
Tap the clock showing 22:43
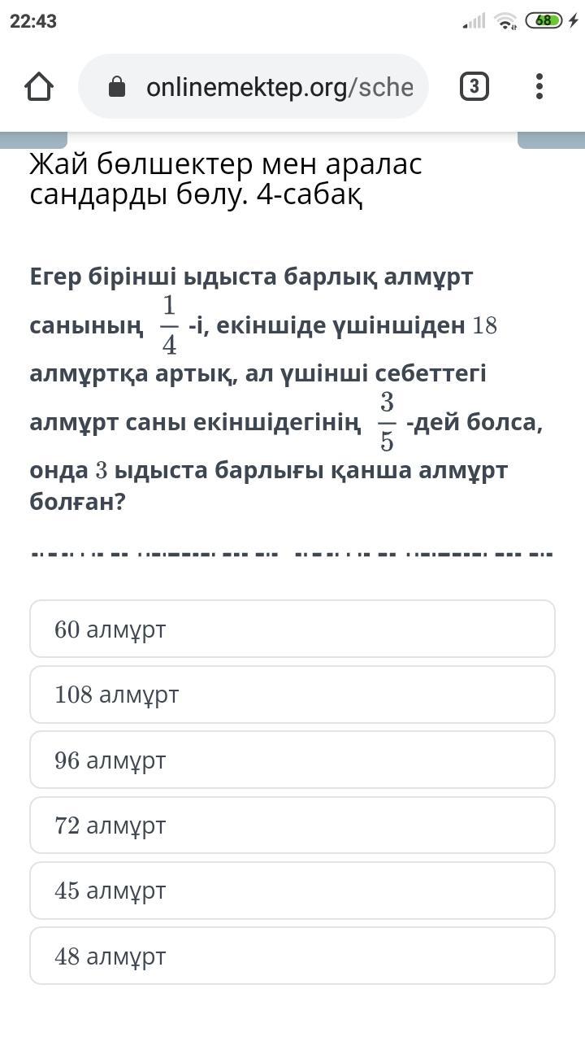click(33, 22)
